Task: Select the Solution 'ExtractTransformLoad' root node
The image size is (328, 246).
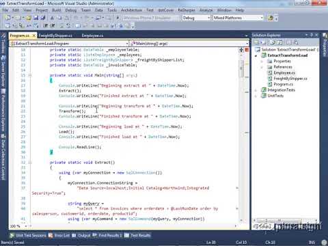Action: point(288,49)
